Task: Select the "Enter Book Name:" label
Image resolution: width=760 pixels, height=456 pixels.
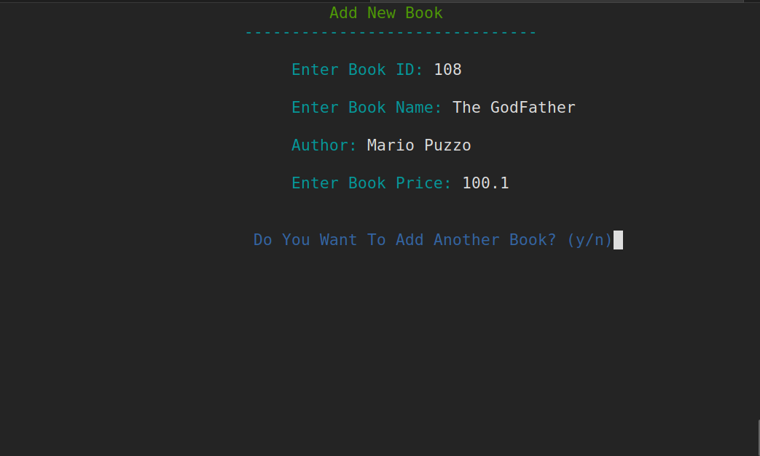Action: [x=366, y=107]
